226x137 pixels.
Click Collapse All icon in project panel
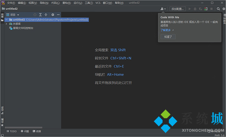(x=46, y=15)
